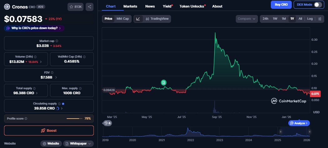Select Mkt Cap view toggle

point(123,19)
